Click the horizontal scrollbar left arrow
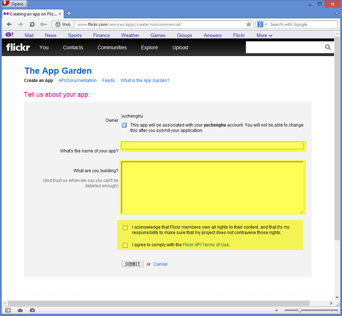The image size is (342, 316). click(5, 303)
